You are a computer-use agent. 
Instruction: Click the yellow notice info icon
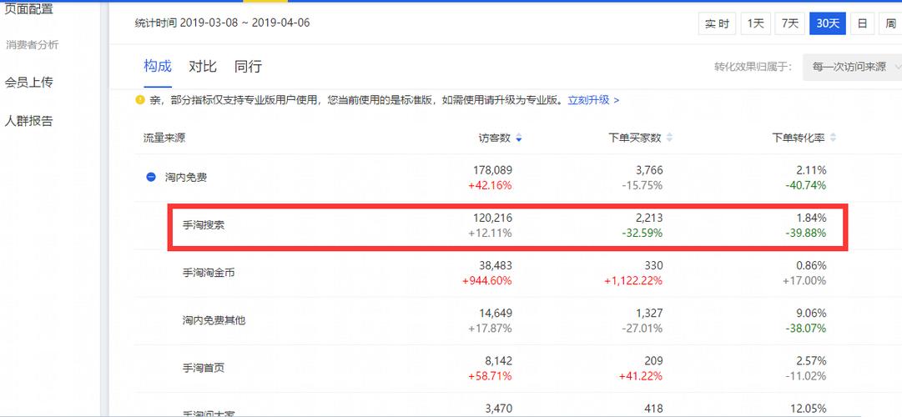pos(140,100)
